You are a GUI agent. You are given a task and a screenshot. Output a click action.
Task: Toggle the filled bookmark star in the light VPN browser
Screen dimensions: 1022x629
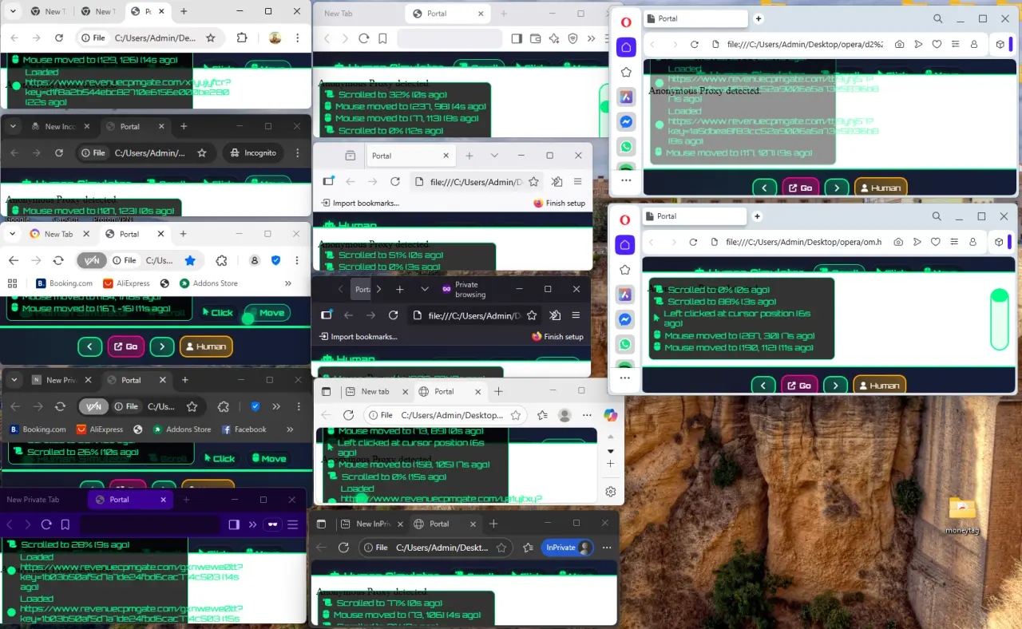pos(190,260)
